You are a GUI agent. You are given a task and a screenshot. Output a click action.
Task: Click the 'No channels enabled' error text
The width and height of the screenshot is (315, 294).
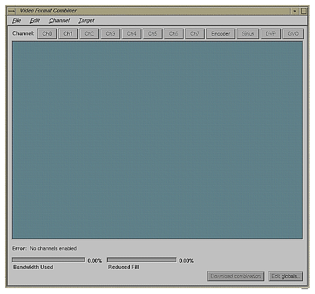(x=53, y=248)
